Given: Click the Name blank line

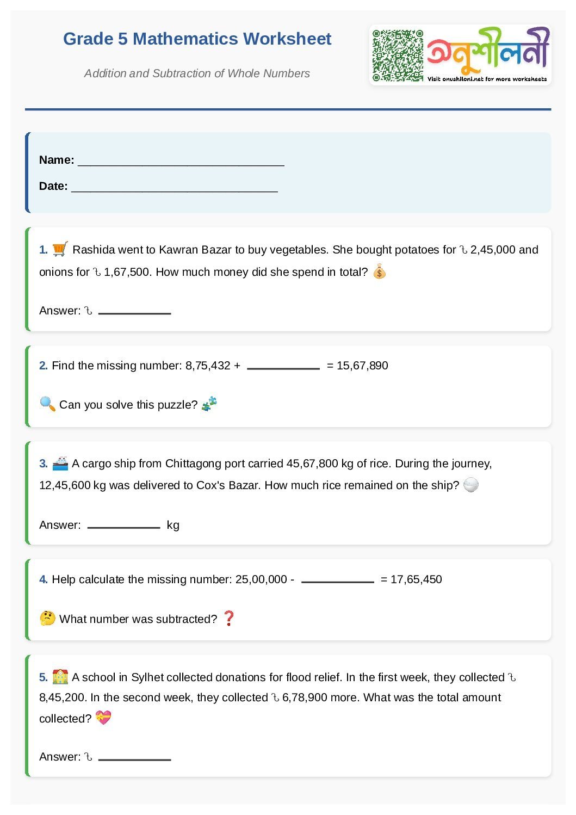Looking at the screenshot, I should 181,160.
